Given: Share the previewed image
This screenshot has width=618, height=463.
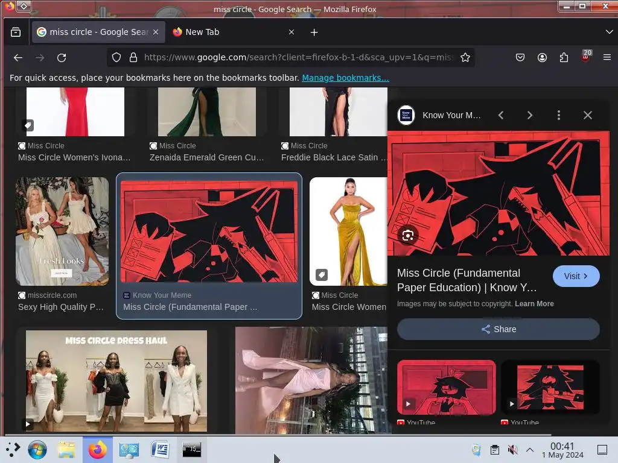Looking at the screenshot, I should click(498, 329).
